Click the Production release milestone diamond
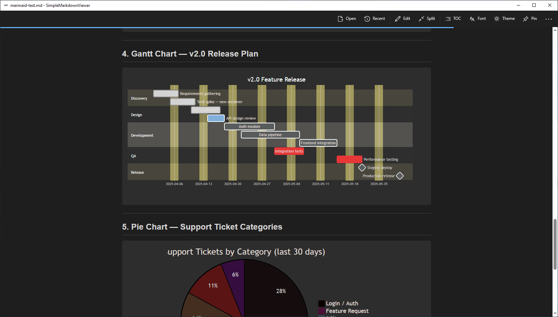558x317 pixels. coord(400,176)
